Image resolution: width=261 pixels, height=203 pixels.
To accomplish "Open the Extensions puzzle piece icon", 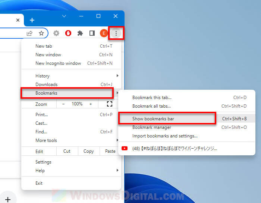I will tap(80, 34).
